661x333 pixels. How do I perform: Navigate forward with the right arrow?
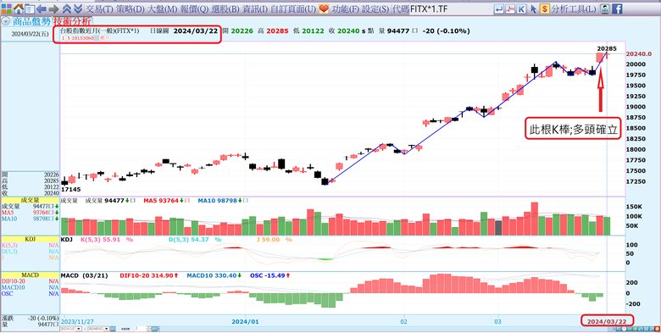pyautogui.click(x=53, y=8)
